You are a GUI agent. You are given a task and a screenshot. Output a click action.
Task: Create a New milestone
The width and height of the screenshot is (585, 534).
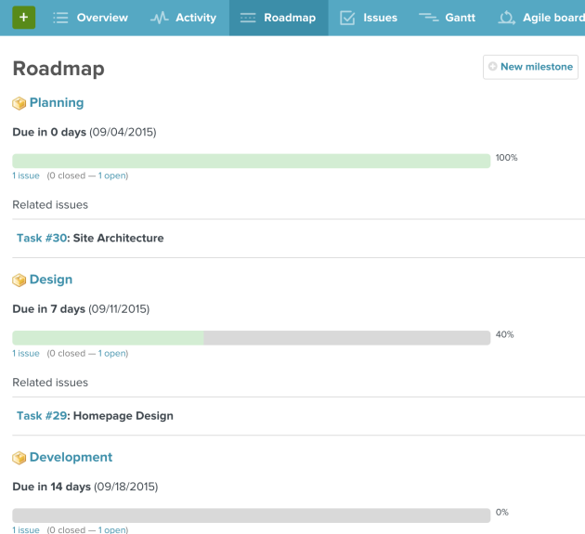[530, 67]
